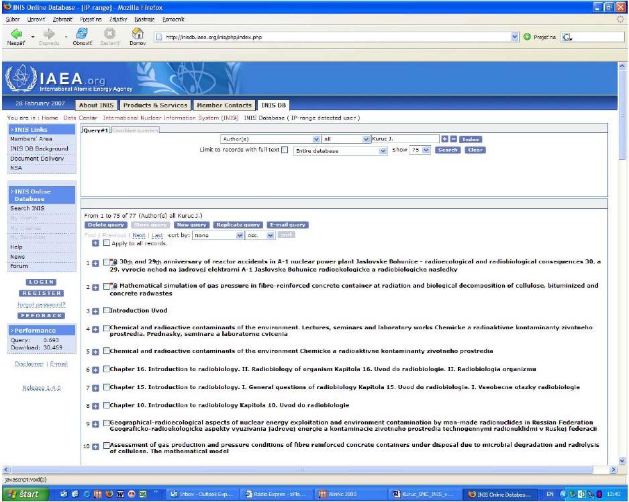Select checkbox for Chapter 16 record
Screen dimensions: 629x502
tap(106, 369)
